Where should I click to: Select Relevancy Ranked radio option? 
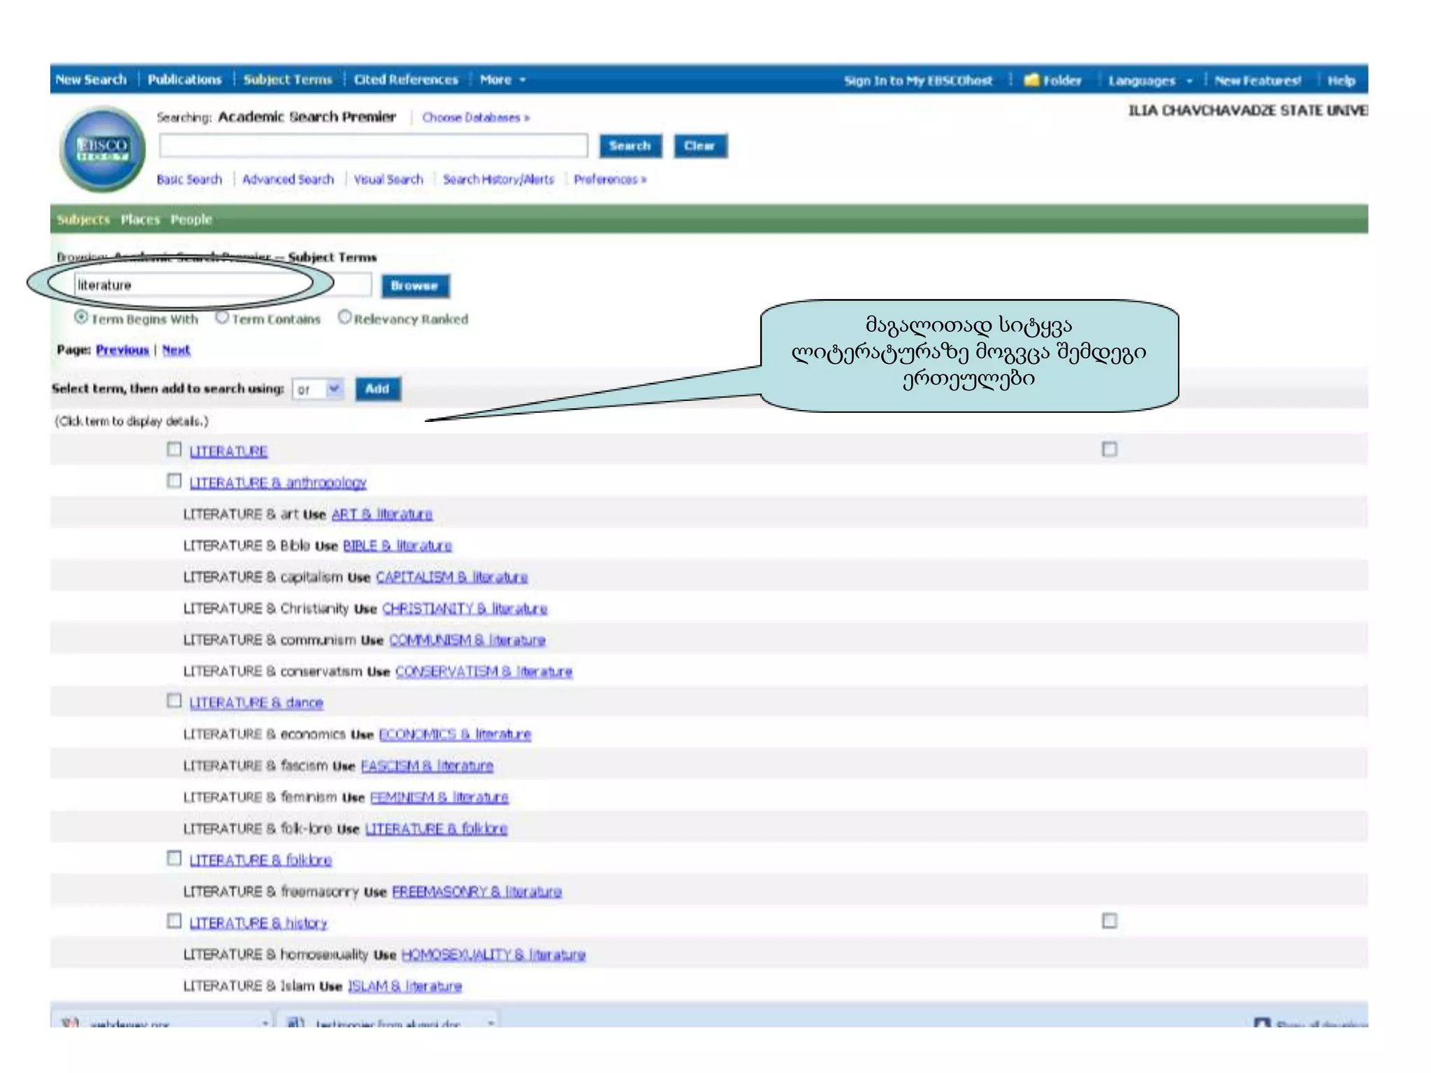(x=344, y=318)
